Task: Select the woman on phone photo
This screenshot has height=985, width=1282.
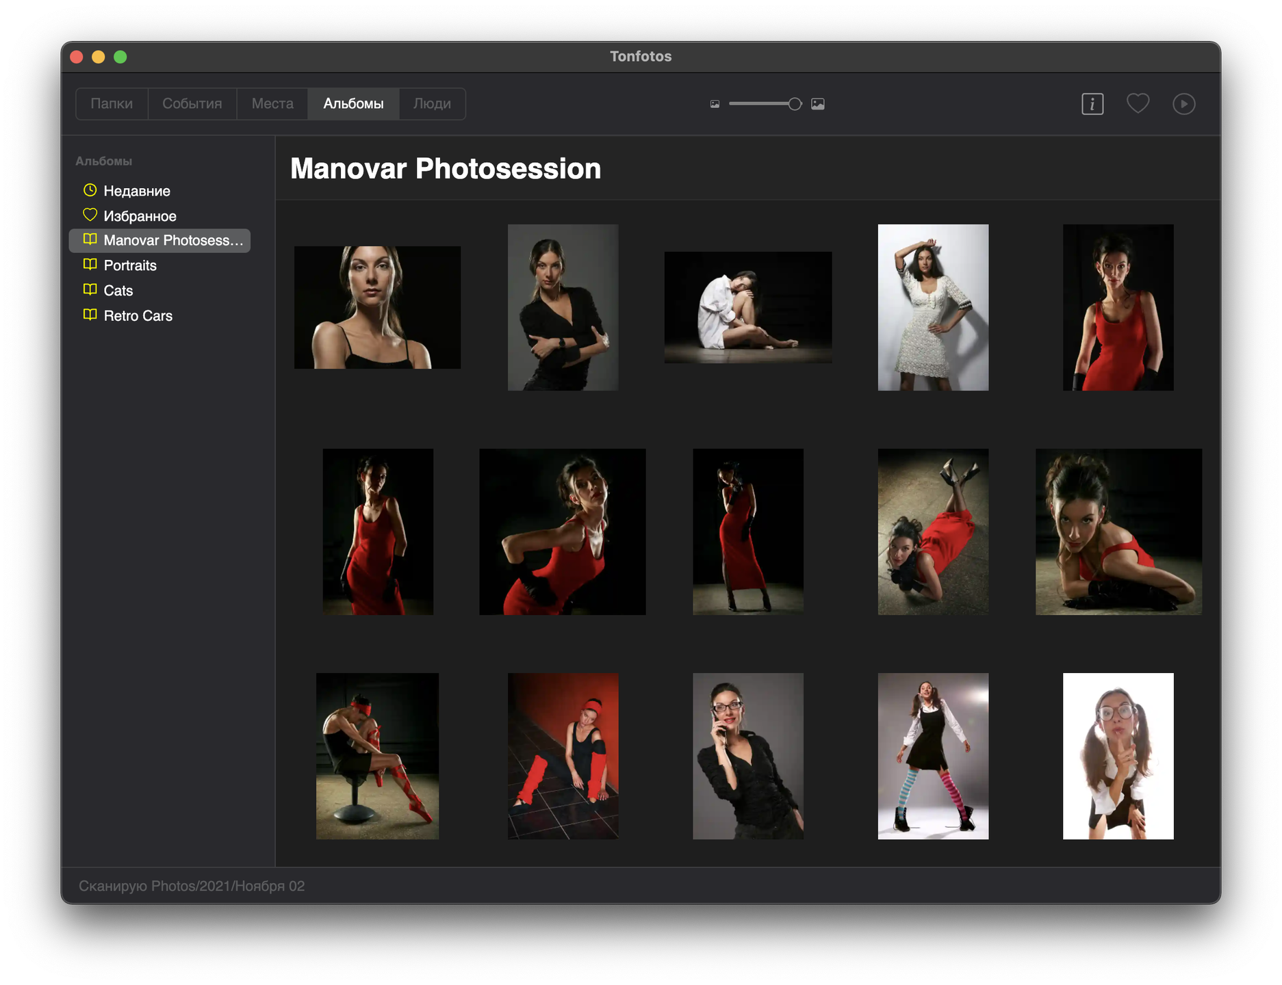Action: coord(747,756)
